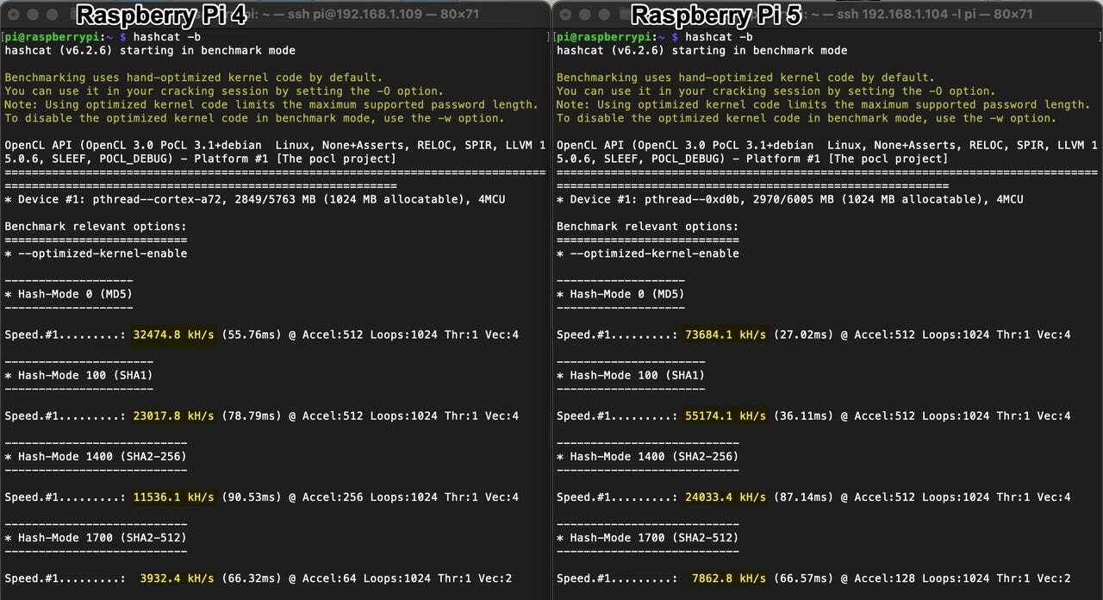Click 'OpenCL API' line in left terminal

[x=275, y=145]
